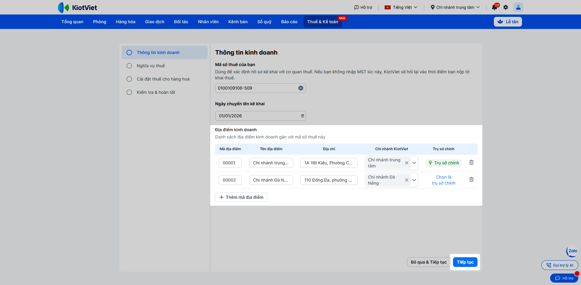This screenshot has width=581, height=285.
Task: Edit address 1A Yết Kiêu field
Action: [x=329, y=163]
